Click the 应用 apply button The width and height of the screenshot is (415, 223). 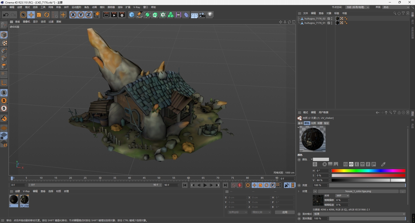(285, 212)
